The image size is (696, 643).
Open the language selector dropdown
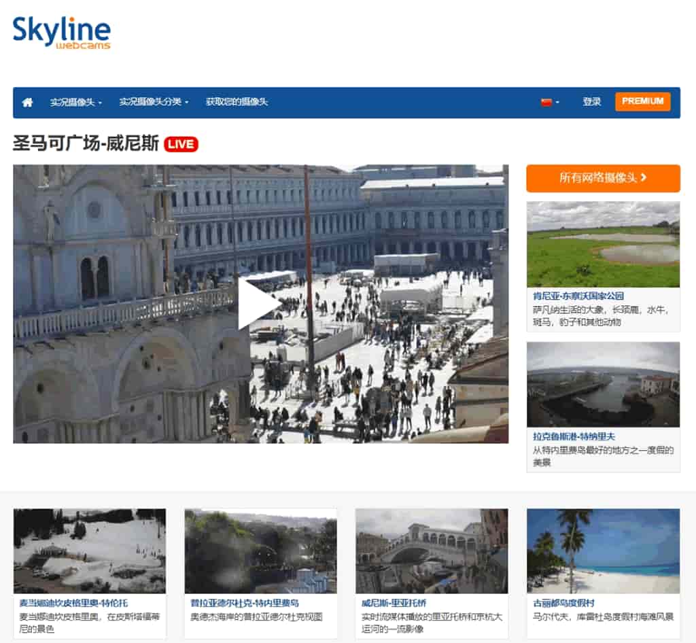(x=551, y=102)
